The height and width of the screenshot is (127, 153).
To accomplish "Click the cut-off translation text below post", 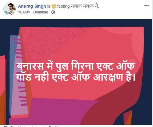I will [35, 126].
